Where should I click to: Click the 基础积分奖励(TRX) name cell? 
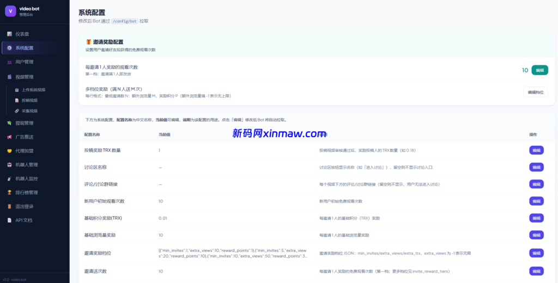103,218
